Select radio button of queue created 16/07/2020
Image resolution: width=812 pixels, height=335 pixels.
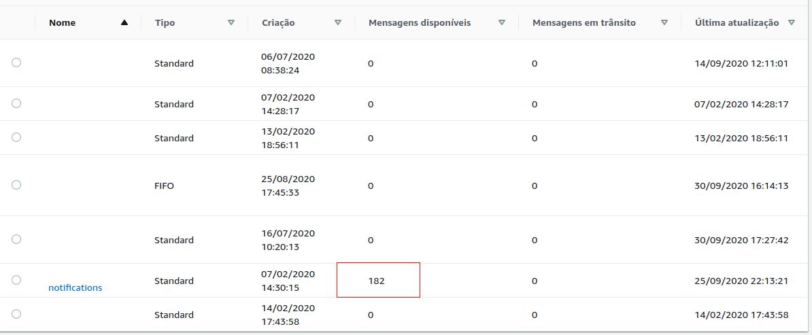pyautogui.click(x=16, y=239)
